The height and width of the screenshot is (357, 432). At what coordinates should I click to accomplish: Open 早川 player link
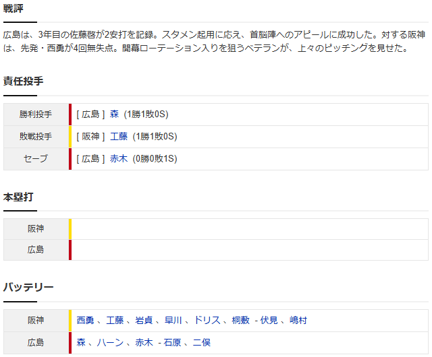pyautogui.click(x=173, y=320)
